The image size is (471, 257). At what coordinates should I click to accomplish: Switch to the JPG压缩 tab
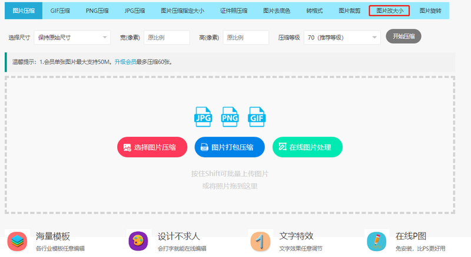click(x=135, y=11)
